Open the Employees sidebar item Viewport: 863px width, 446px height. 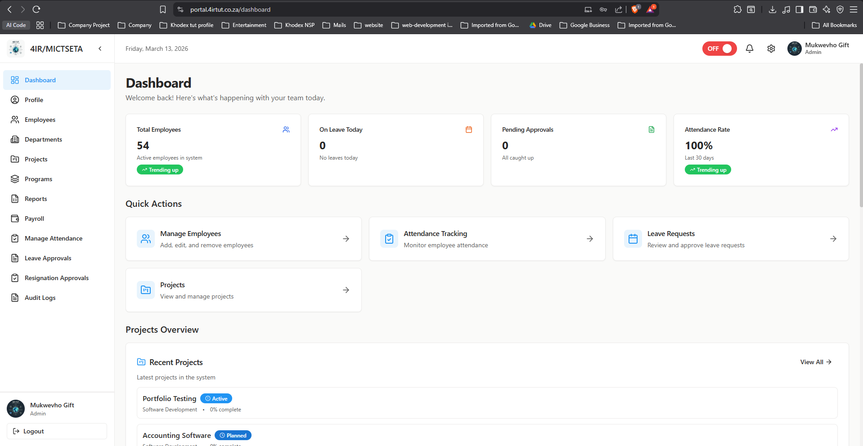point(40,120)
